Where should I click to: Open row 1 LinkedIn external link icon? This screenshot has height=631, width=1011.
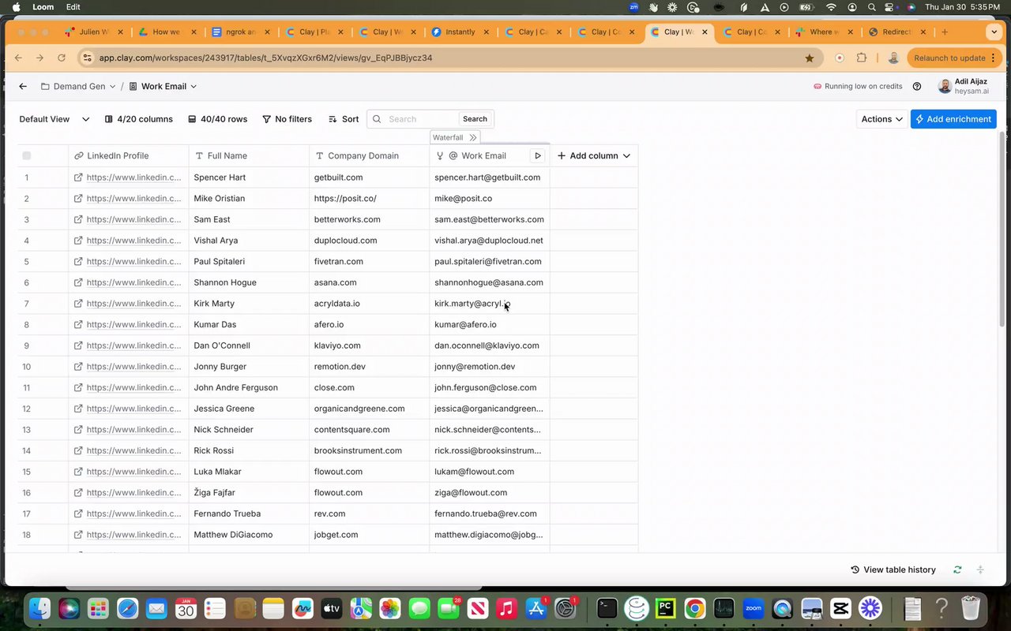78,177
